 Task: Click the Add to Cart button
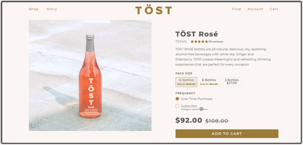pos(227,134)
